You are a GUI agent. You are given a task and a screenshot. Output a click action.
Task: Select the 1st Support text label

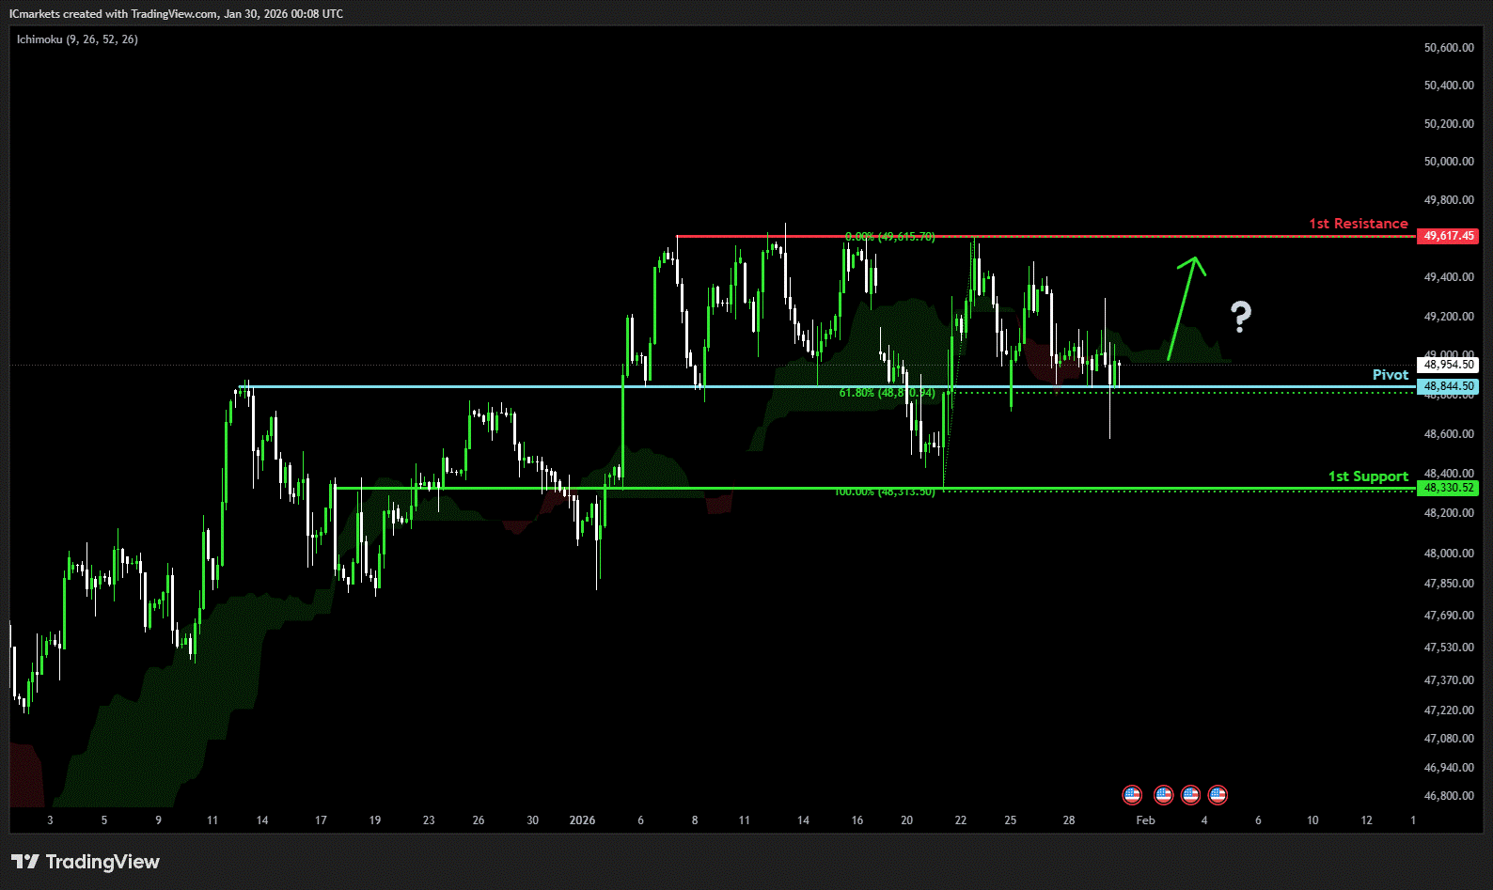pyautogui.click(x=1368, y=476)
